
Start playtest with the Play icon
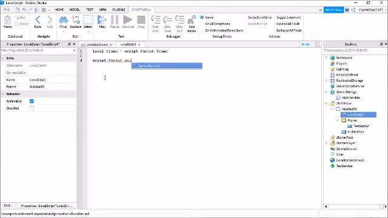pyautogui.click(x=102, y=20)
